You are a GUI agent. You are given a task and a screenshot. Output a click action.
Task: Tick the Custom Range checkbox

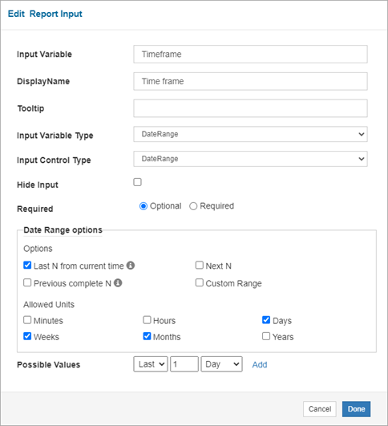click(200, 283)
